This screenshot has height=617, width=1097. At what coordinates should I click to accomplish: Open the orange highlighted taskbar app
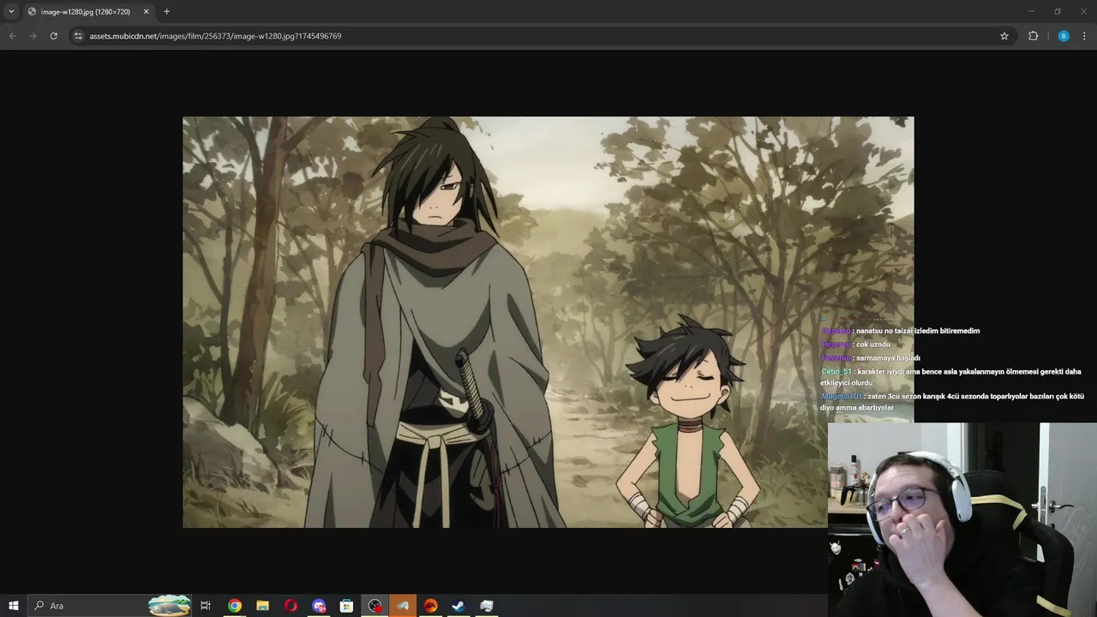[x=403, y=606]
